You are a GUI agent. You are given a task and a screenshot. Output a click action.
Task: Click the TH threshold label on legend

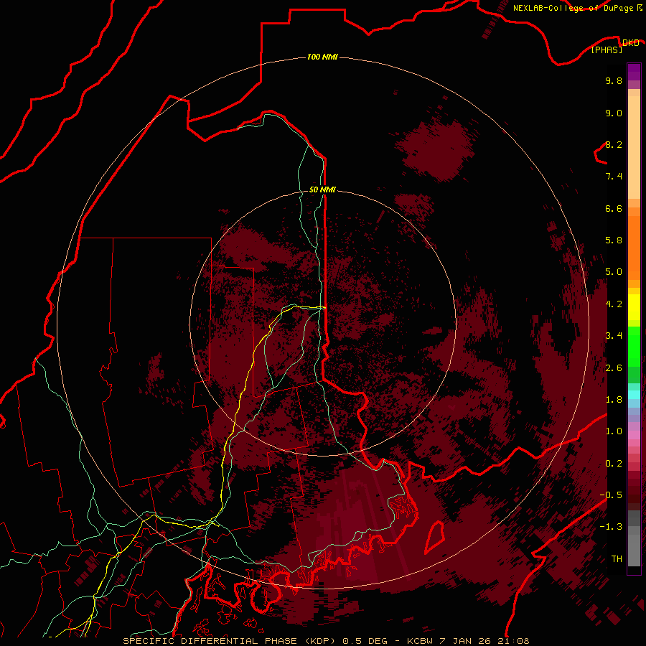[x=617, y=559]
